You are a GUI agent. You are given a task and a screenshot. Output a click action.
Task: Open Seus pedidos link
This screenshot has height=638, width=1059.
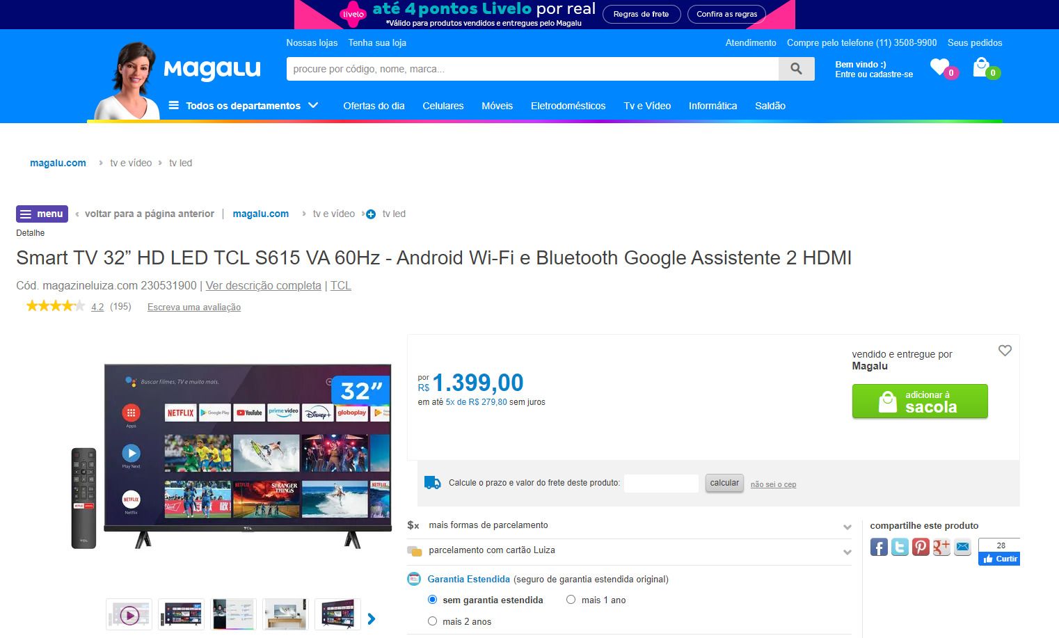[975, 42]
